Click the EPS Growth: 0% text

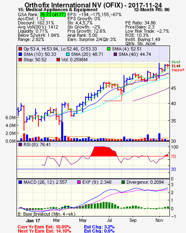coord(84,19)
